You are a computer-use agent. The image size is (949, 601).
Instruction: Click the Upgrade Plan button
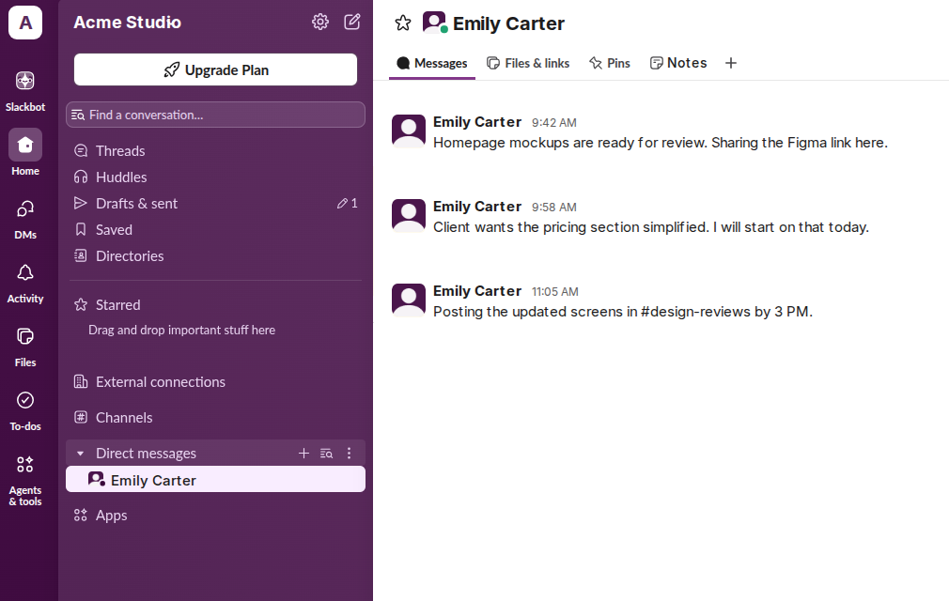(215, 69)
